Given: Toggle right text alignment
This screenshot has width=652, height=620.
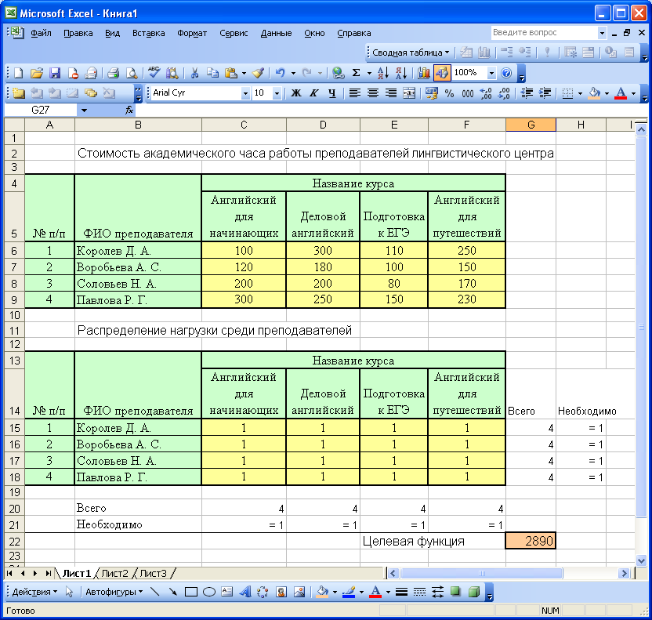Looking at the screenshot, I should (x=391, y=93).
